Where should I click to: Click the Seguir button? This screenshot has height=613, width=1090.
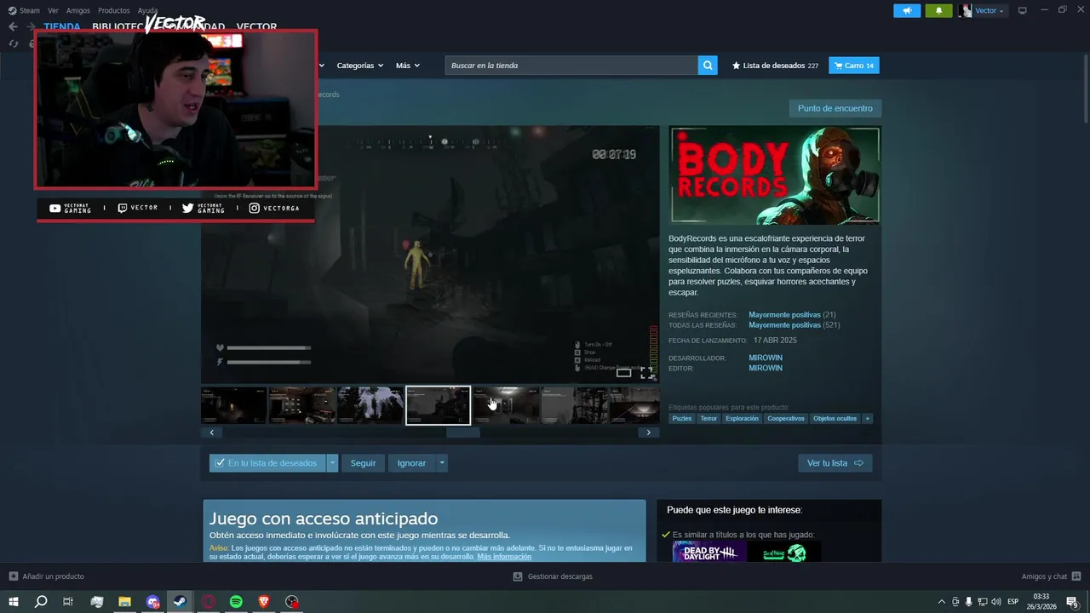coord(363,463)
